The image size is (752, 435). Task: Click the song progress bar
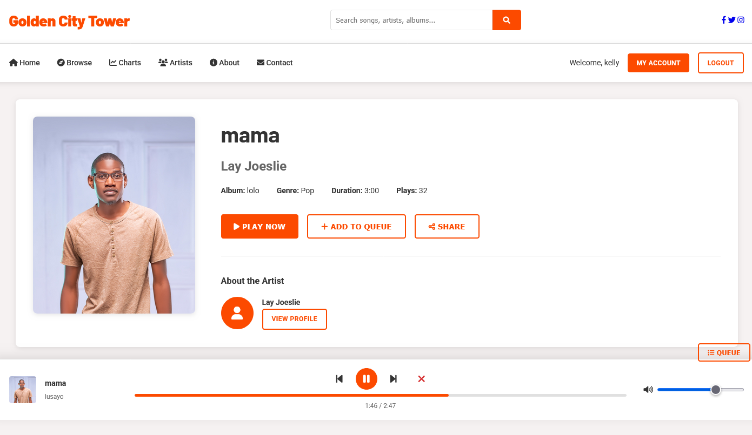380,395
